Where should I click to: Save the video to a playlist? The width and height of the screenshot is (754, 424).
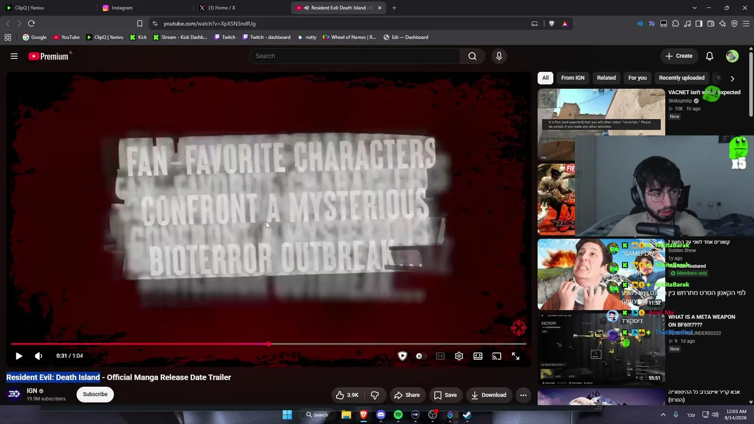click(445, 395)
